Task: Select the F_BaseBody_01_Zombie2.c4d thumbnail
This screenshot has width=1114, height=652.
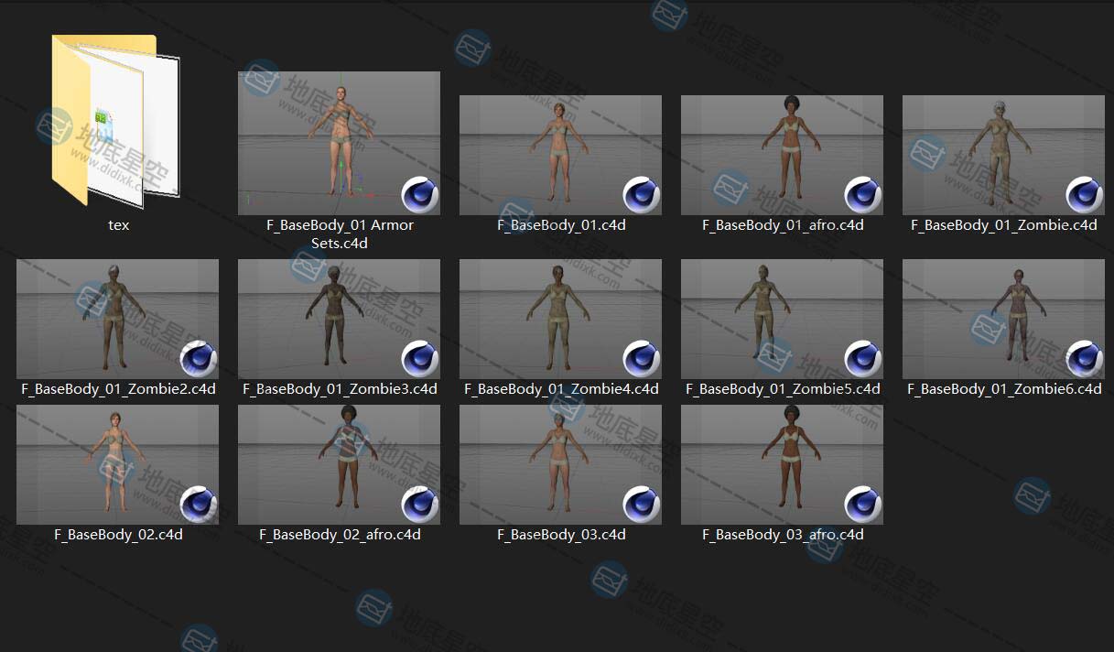Action: tap(117, 320)
